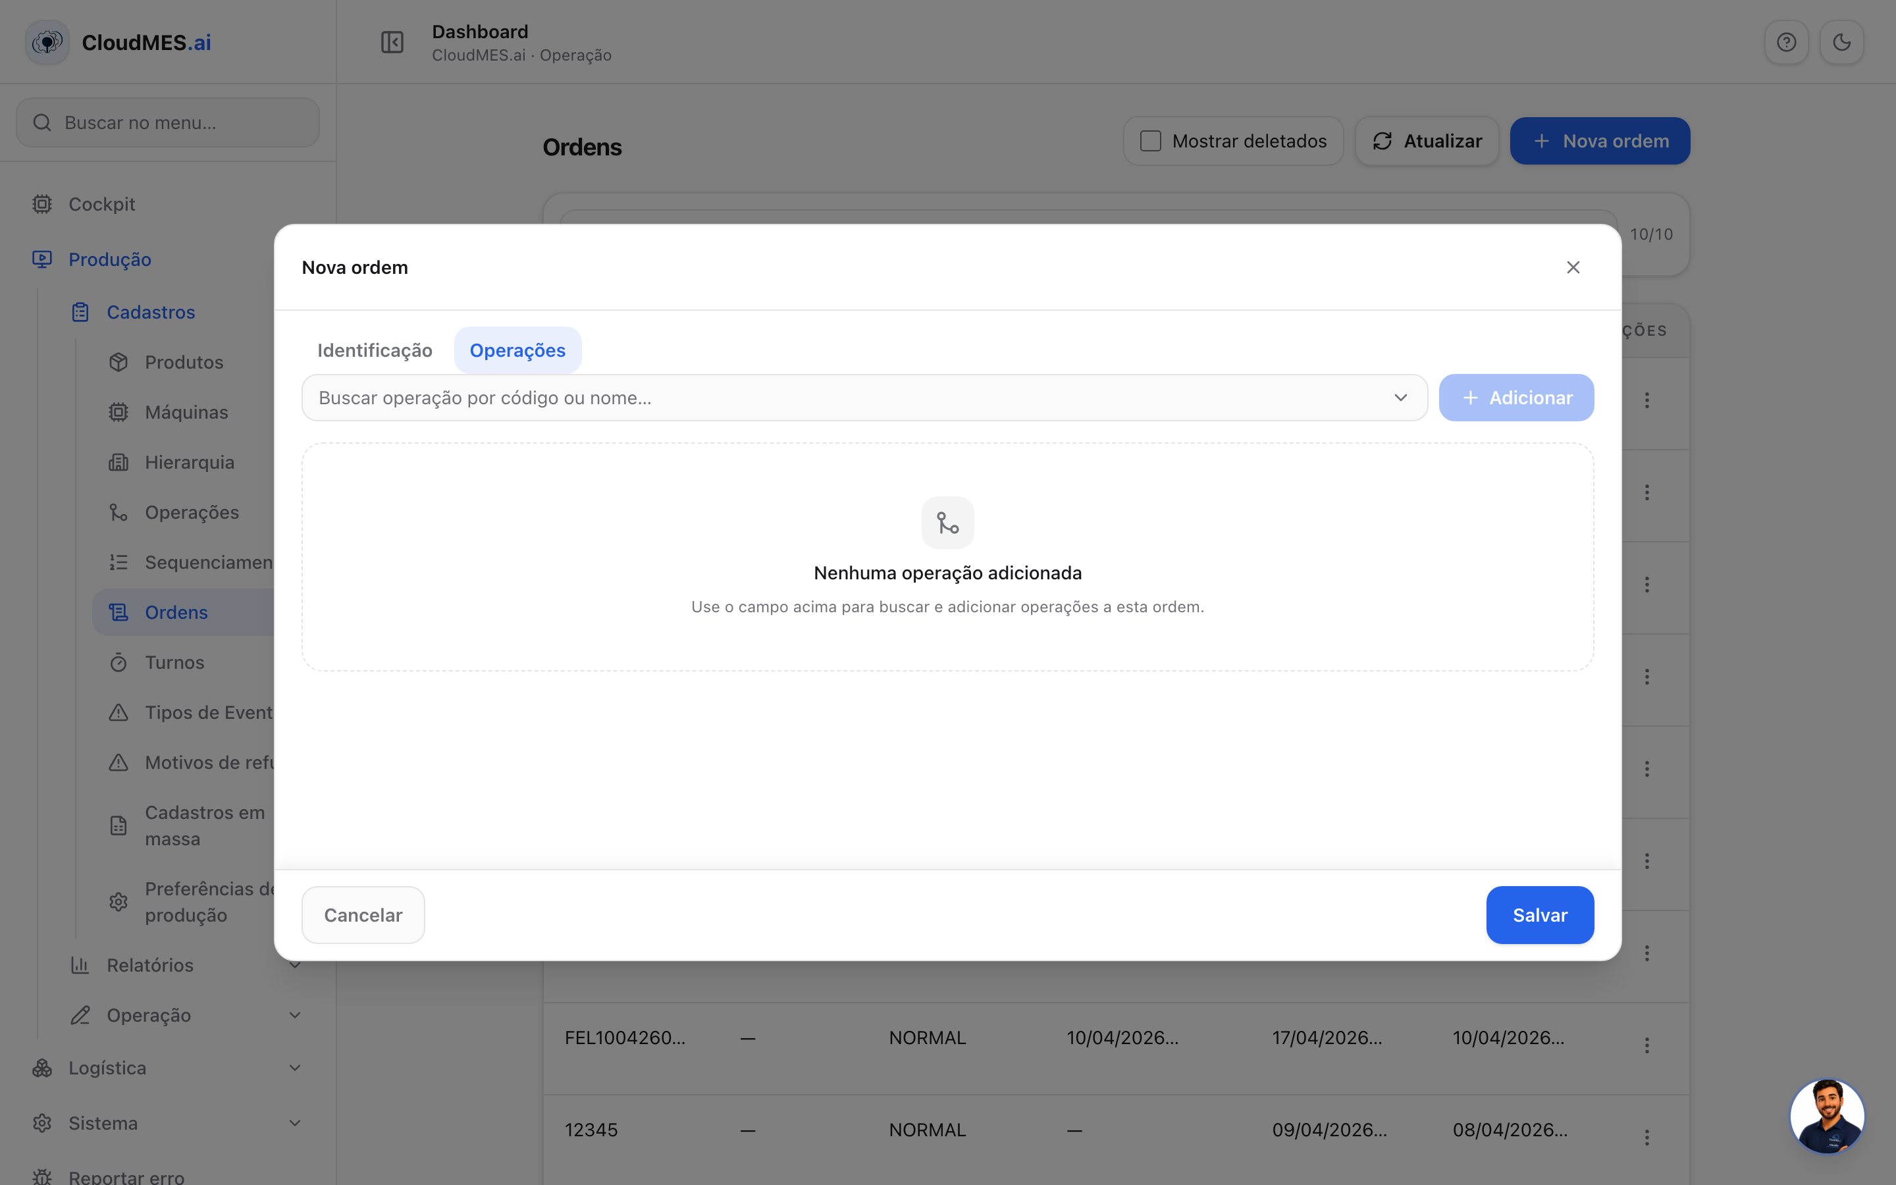Click the Salvar button
Image resolution: width=1896 pixels, height=1185 pixels.
coord(1540,915)
